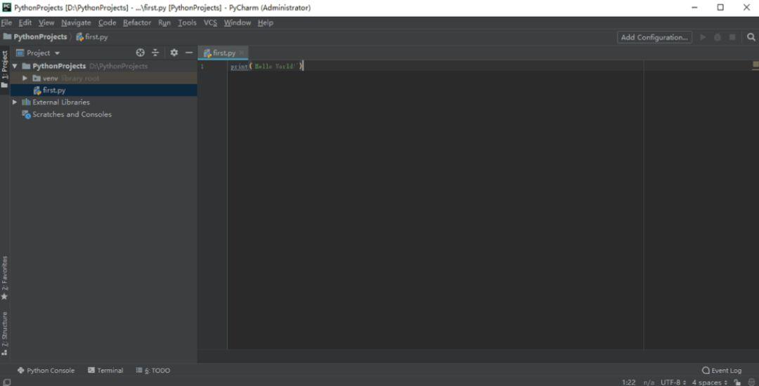The width and height of the screenshot is (759, 386).
Task: Open the Edit menu
Action: point(25,22)
